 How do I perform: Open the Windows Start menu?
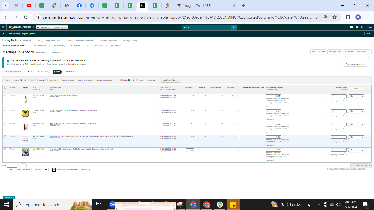tap(7, 205)
